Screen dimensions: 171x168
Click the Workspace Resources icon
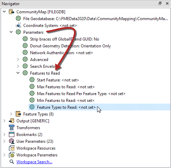tap(12, 148)
